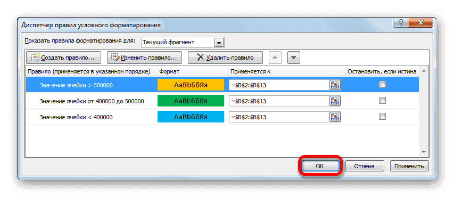Click the range field of the < 400000 rule

tap(279, 117)
